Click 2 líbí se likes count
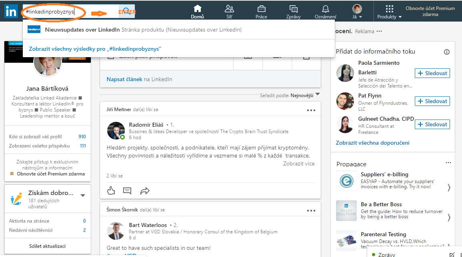 (x=115, y=176)
